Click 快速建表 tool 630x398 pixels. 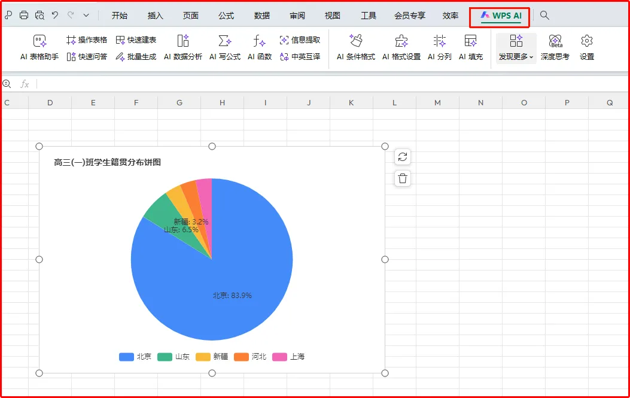136,40
